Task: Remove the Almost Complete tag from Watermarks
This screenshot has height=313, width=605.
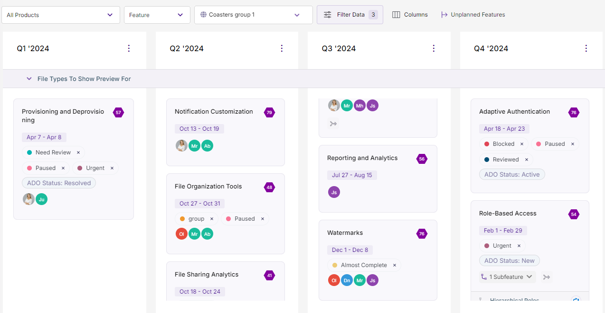Action: tap(395, 265)
